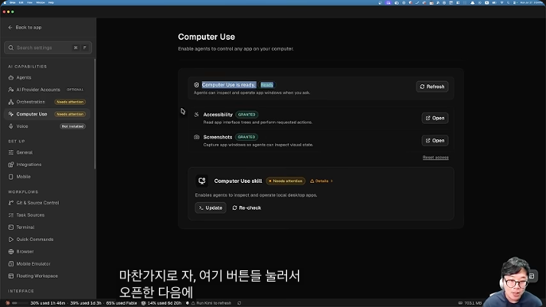Click the Computer Use skill monitor icon

[202, 181]
